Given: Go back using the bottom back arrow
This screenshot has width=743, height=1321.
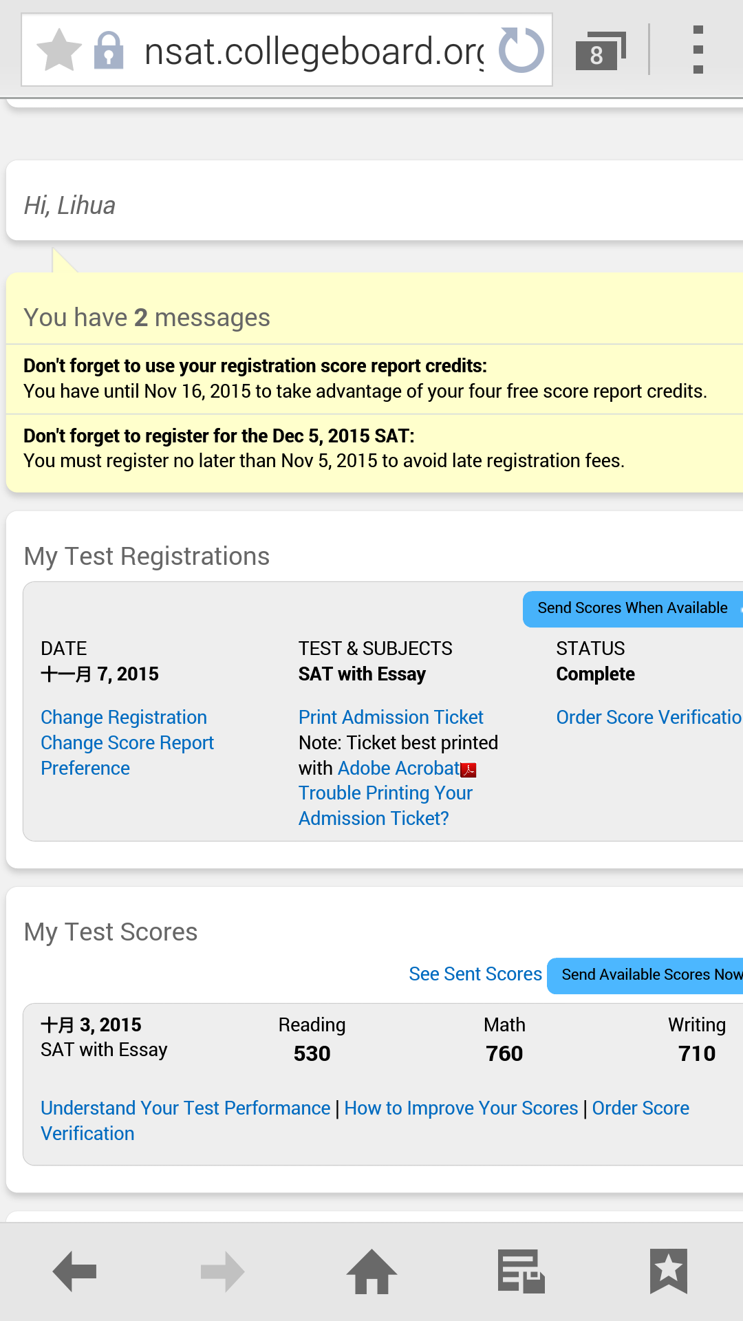Looking at the screenshot, I should click(74, 1271).
